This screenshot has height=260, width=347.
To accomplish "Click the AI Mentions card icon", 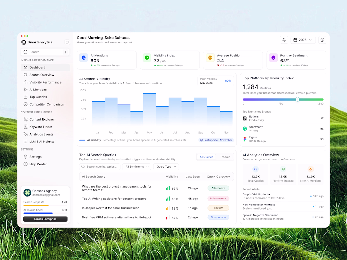I will pyautogui.click(x=84, y=58).
